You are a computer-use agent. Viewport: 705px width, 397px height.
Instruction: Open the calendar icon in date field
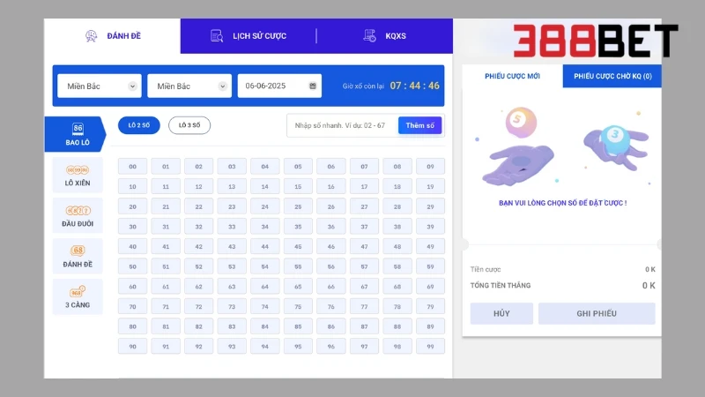point(313,86)
